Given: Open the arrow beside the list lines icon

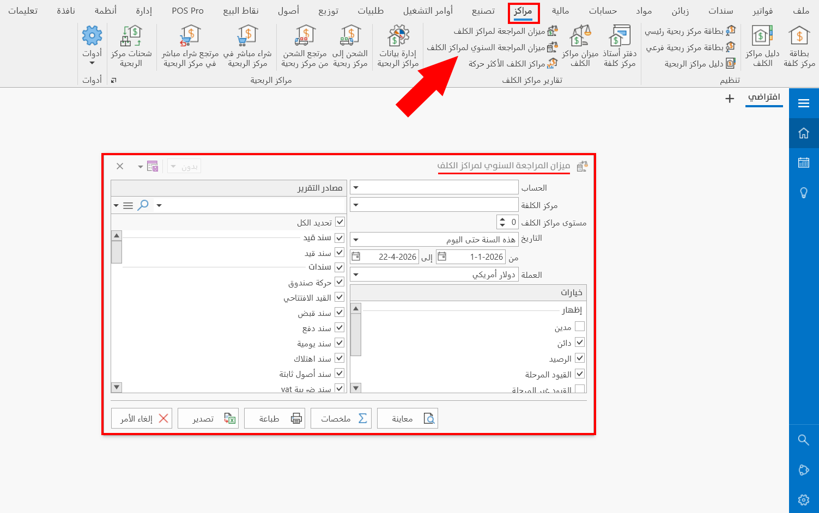Looking at the screenshot, I should [x=116, y=205].
